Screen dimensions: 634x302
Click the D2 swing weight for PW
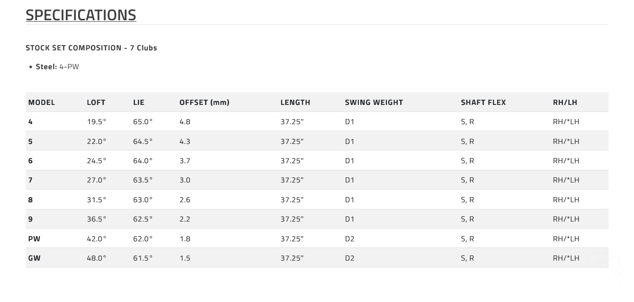click(349, 239)
